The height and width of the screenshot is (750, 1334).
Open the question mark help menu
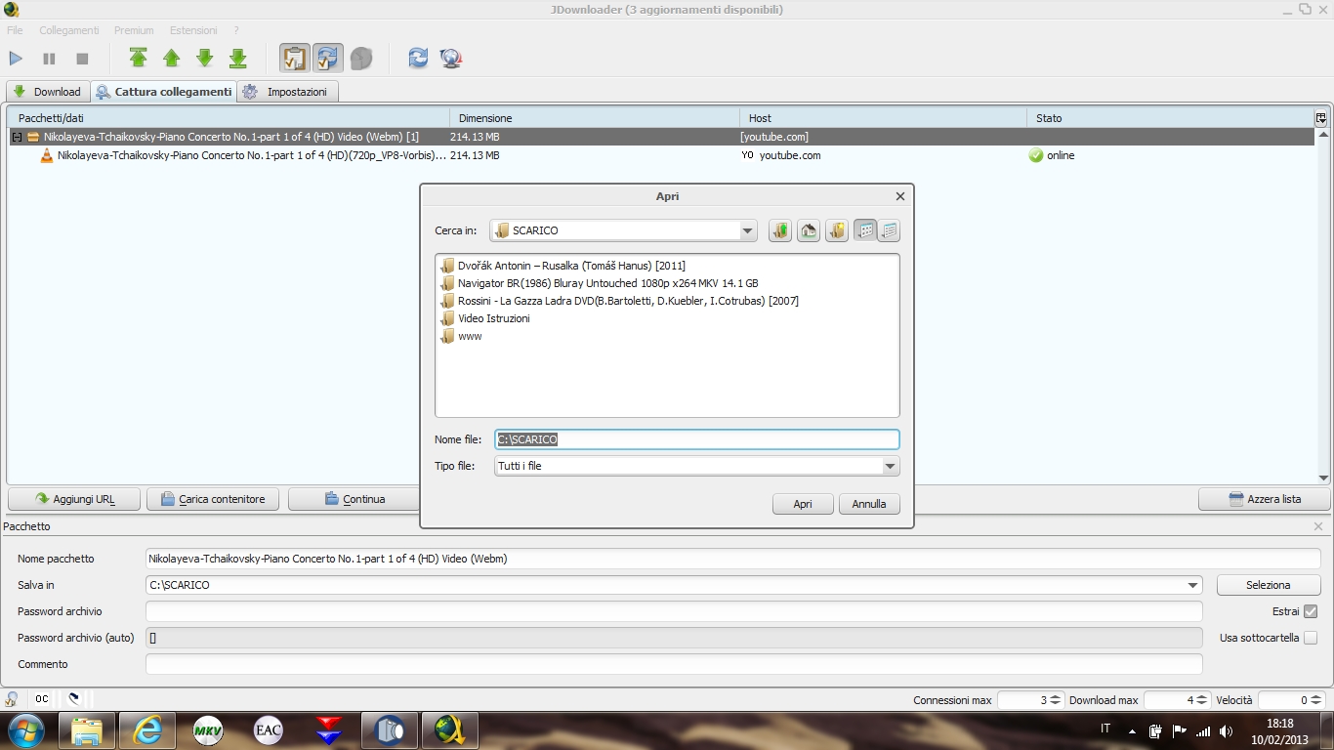pyautogui.click(x=236, y=30)
